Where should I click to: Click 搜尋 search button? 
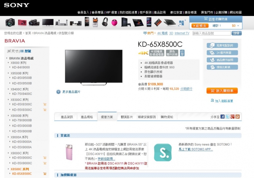(x=236, y=33)
